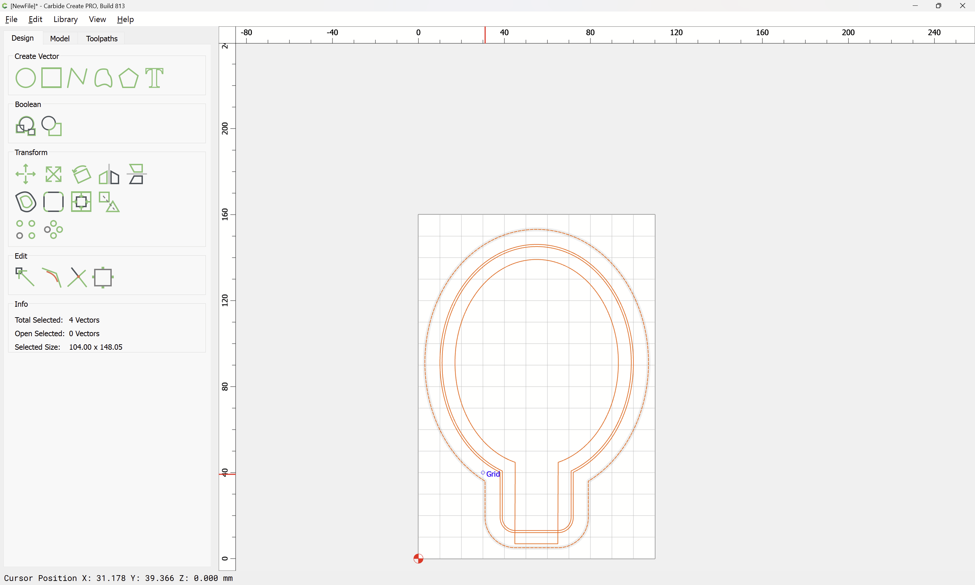Select the Polygon shape tool

129,78
